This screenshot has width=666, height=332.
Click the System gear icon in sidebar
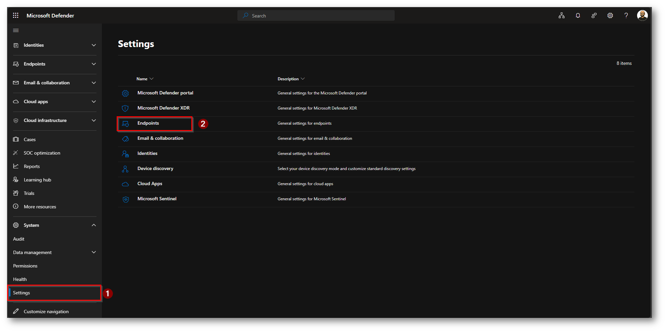click(16, 225)
